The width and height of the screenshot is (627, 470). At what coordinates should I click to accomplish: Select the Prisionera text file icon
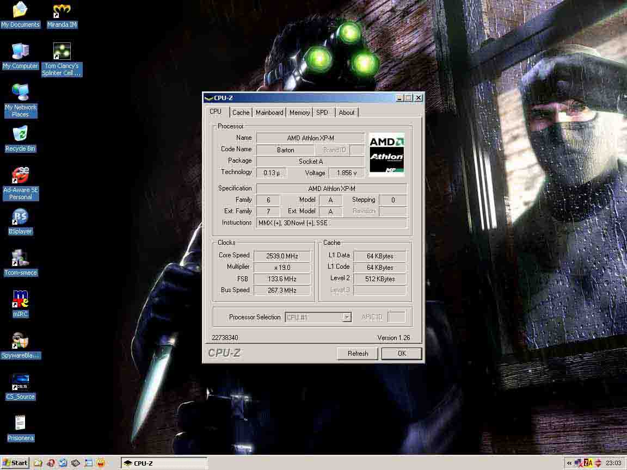coord(20,424)
